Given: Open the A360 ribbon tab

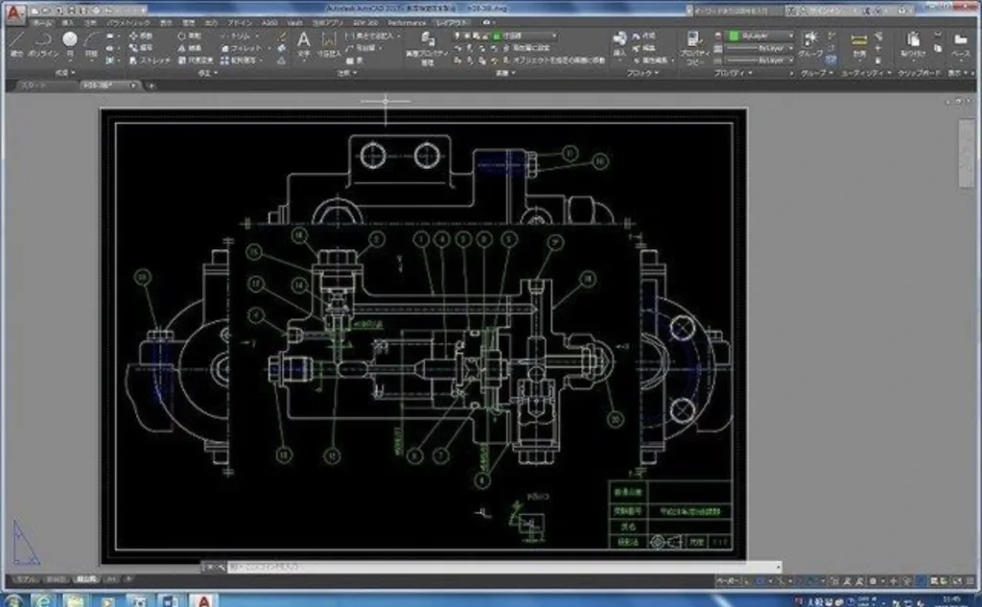Looking at the screenshot, I should tap(269, 23).
